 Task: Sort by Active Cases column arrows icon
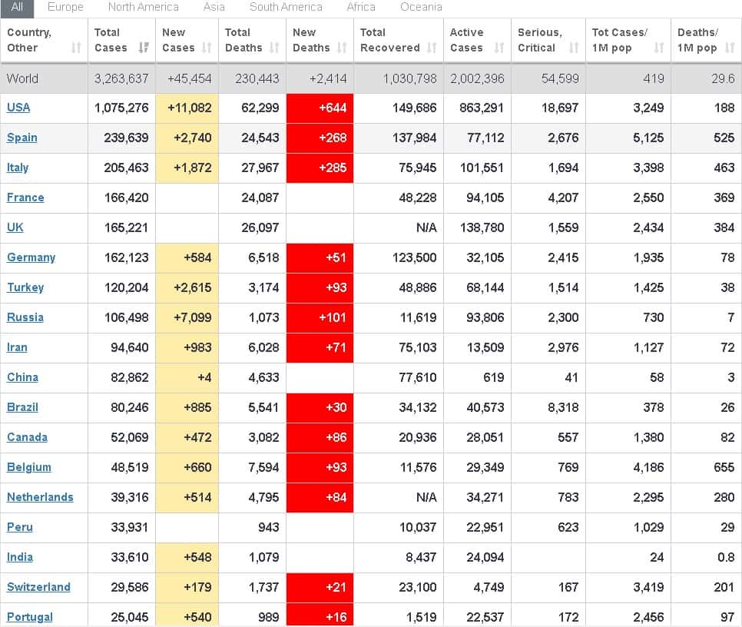(499, 48)
